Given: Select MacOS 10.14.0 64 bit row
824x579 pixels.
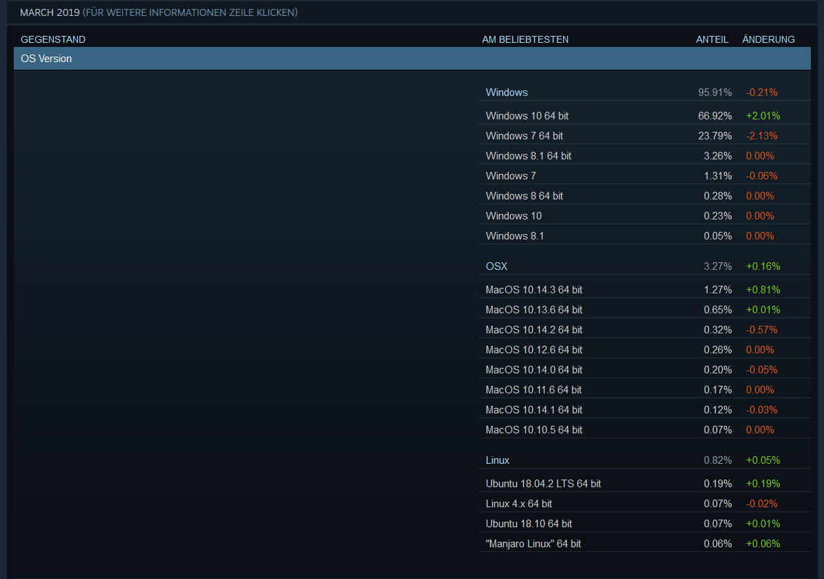Looking at the screenshot, I should tap(645, 369).
